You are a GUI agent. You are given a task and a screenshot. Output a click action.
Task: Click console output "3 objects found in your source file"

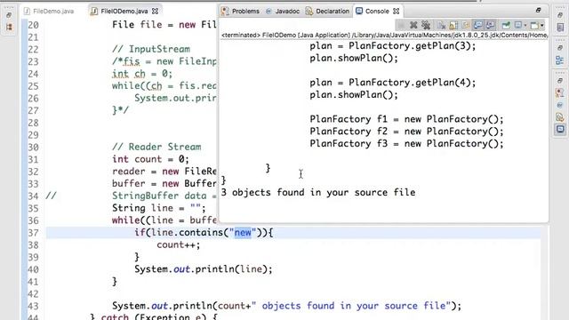pos(318,192)
